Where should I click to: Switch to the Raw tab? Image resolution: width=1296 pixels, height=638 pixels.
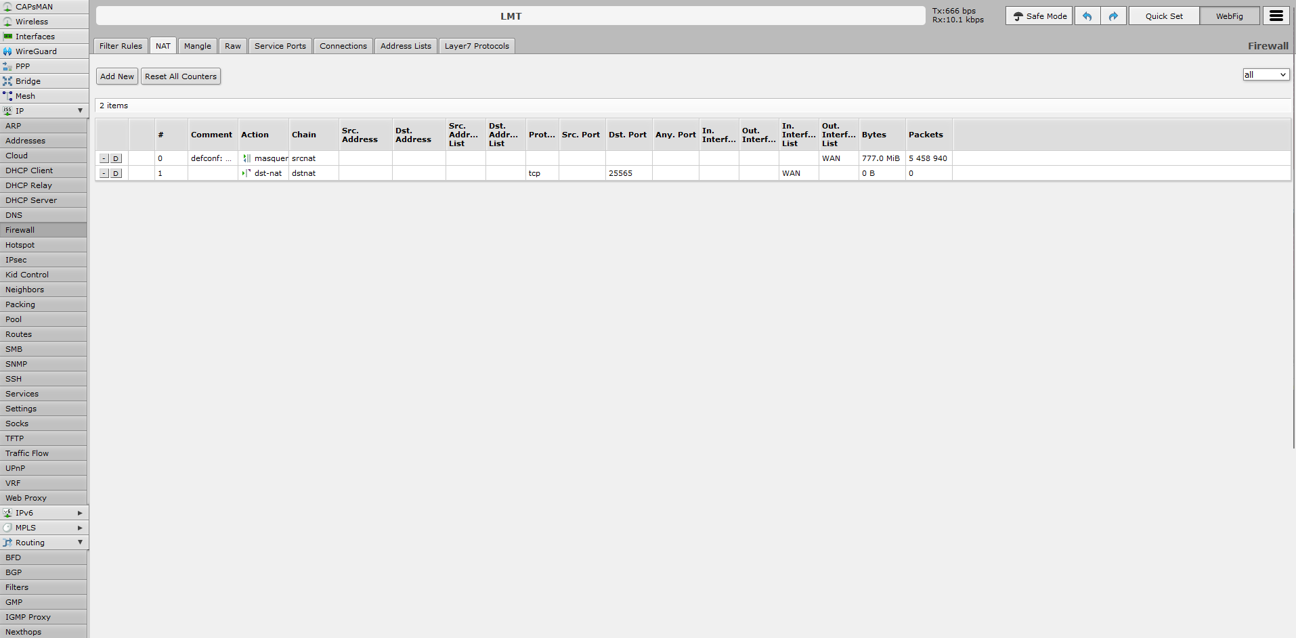[233, 46]
